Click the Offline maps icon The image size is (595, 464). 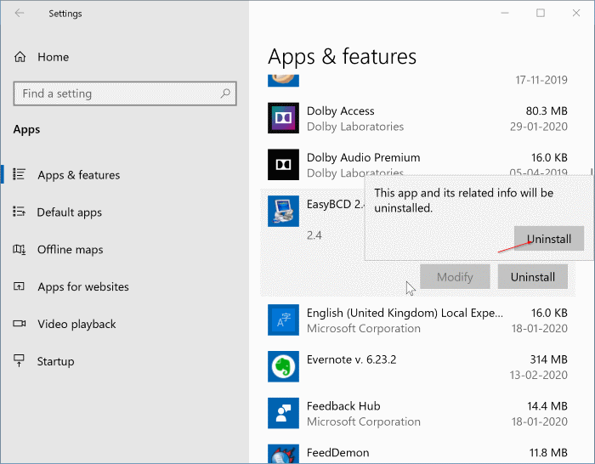[x=19, y=249]
